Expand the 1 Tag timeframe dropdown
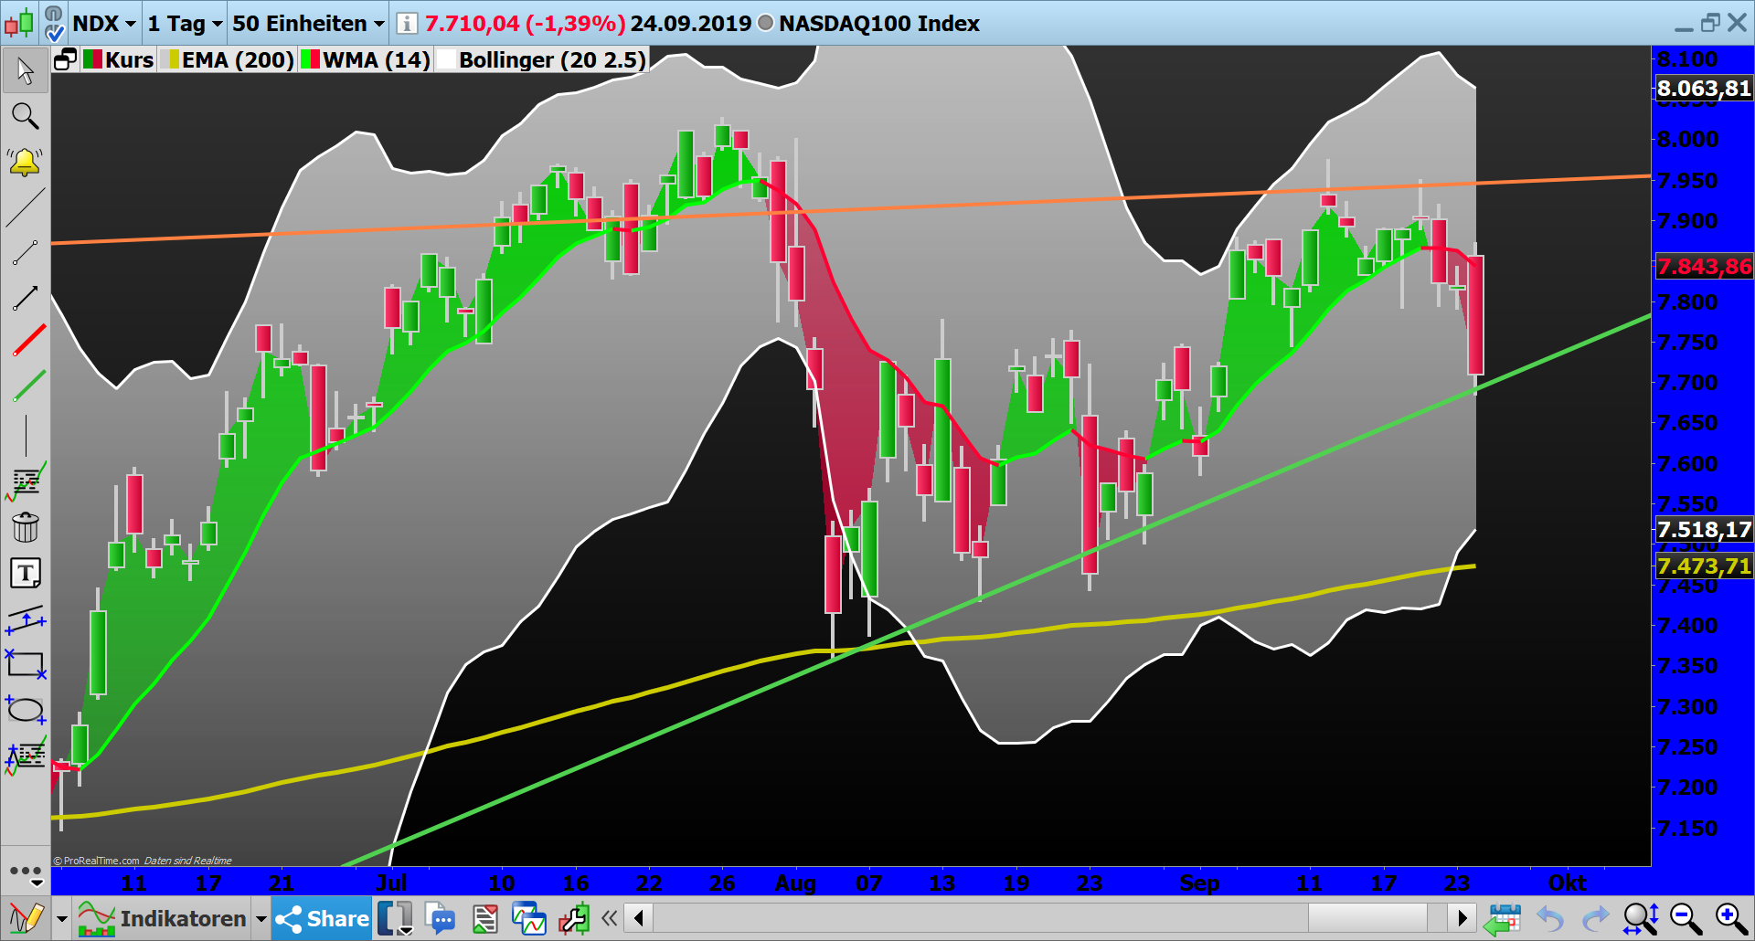The height and width of the screenshot is (941, 1755). [x=183, y=24]
